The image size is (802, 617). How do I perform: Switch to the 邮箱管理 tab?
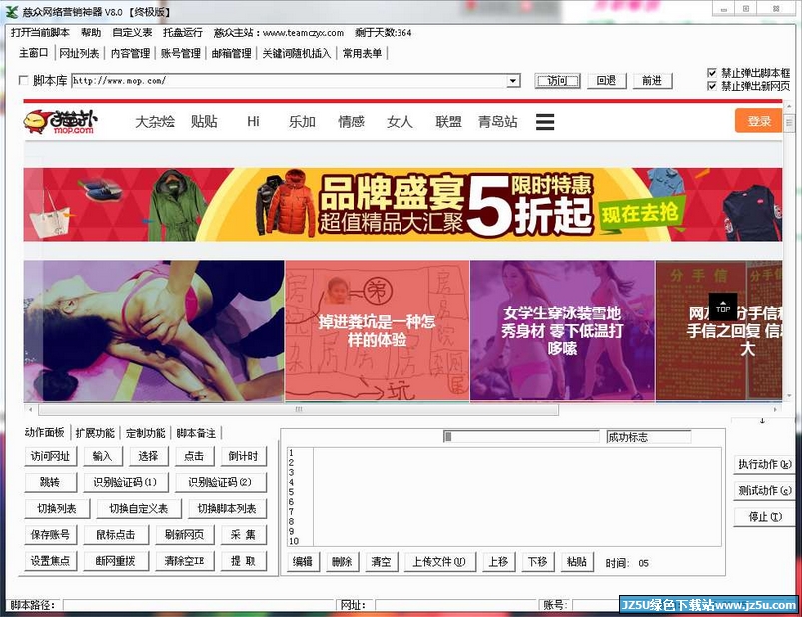tap(231, 53)
